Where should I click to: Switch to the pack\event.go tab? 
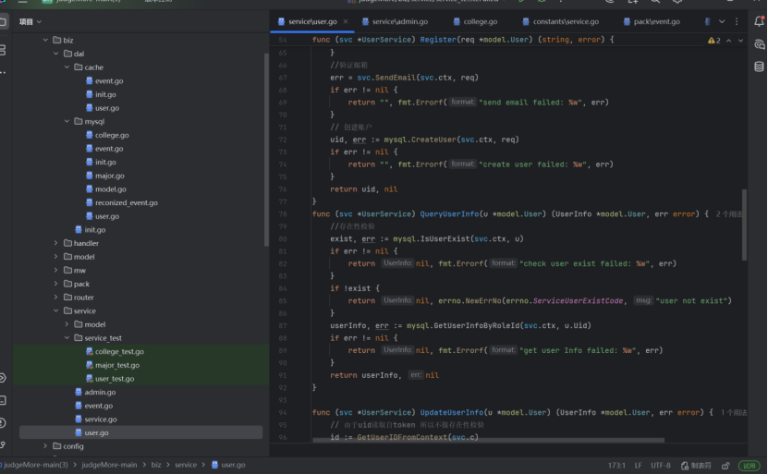coord(652,21)
